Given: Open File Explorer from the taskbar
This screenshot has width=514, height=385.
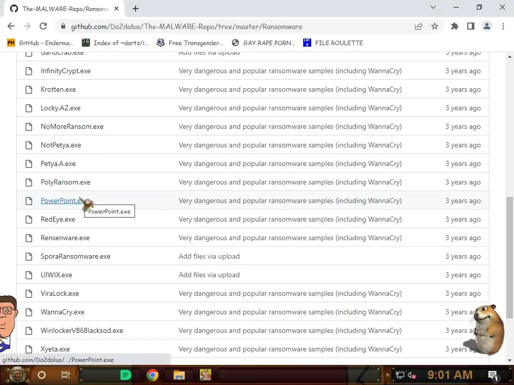Looking at the screenshot, I should [179, 375].
